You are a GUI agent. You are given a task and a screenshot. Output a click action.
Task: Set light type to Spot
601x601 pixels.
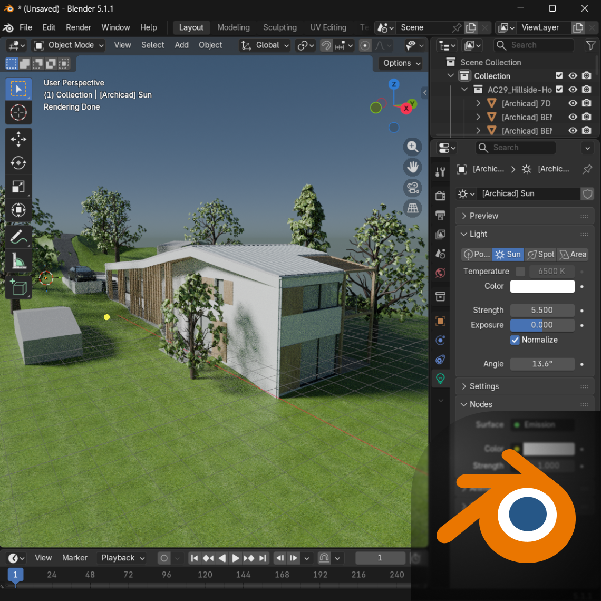pos(540,255)
